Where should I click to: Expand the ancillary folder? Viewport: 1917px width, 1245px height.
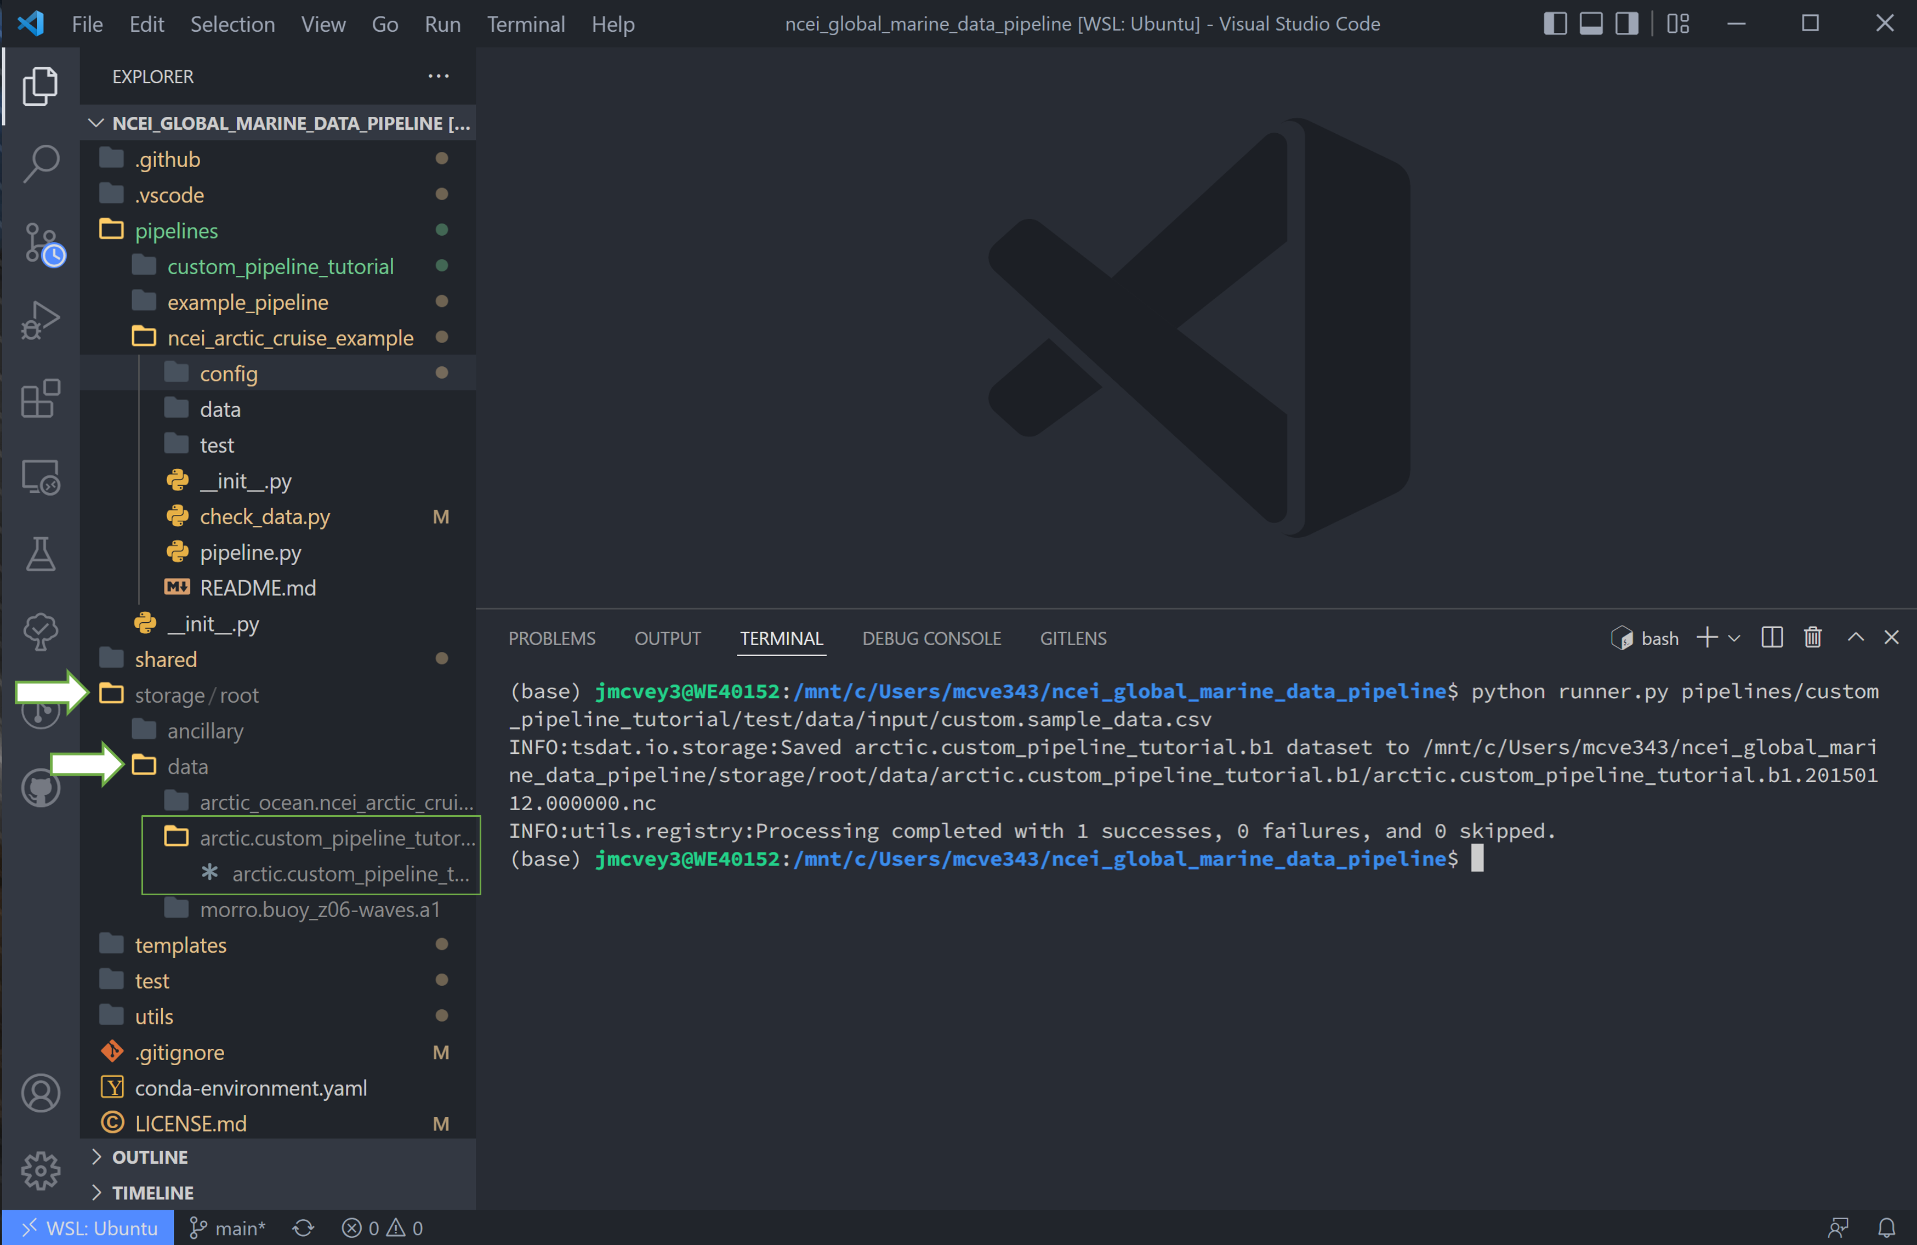click(x=278, y=730)
